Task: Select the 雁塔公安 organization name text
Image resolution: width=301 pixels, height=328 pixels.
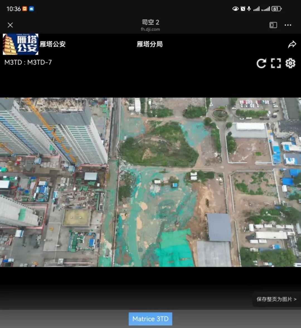Action: (52, 44)
